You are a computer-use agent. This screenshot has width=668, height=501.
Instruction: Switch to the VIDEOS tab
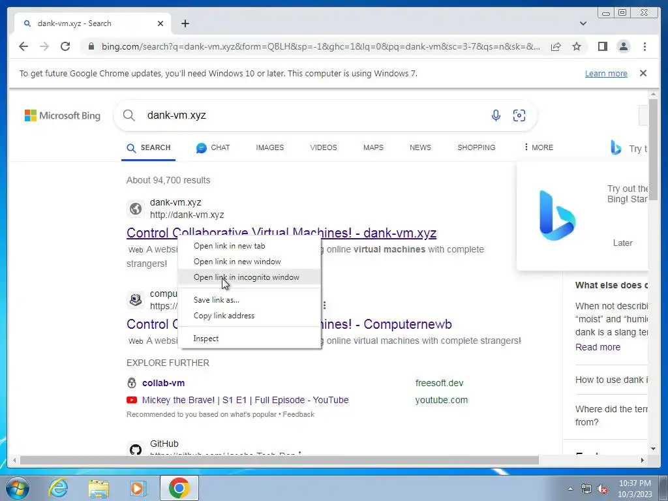click(324, 148)
